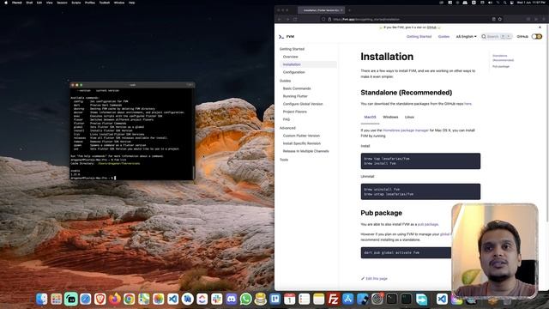Click the brew install fvm code block
This screenshot has width=549, height=309.
click(420, 161)
